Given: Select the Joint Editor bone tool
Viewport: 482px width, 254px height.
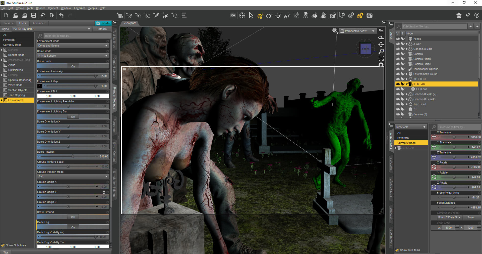Looking at the screenshot, I should click(296, 16).
